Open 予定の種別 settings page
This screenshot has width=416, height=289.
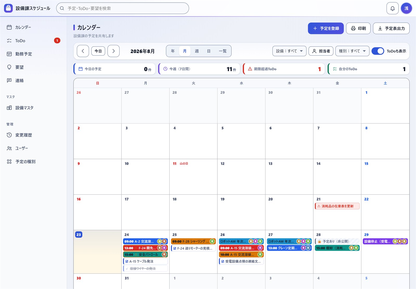coord(33,162)
